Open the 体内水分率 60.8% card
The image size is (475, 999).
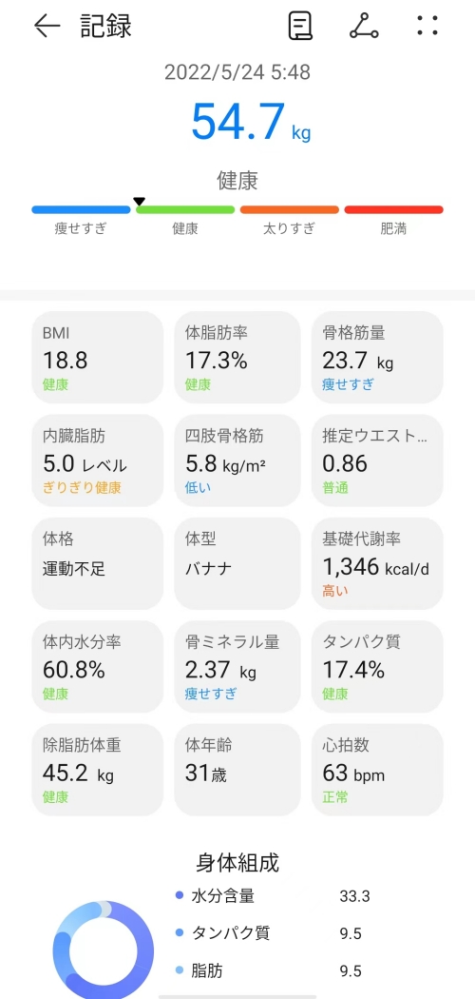pyautogui.click(x=97, y=667)
